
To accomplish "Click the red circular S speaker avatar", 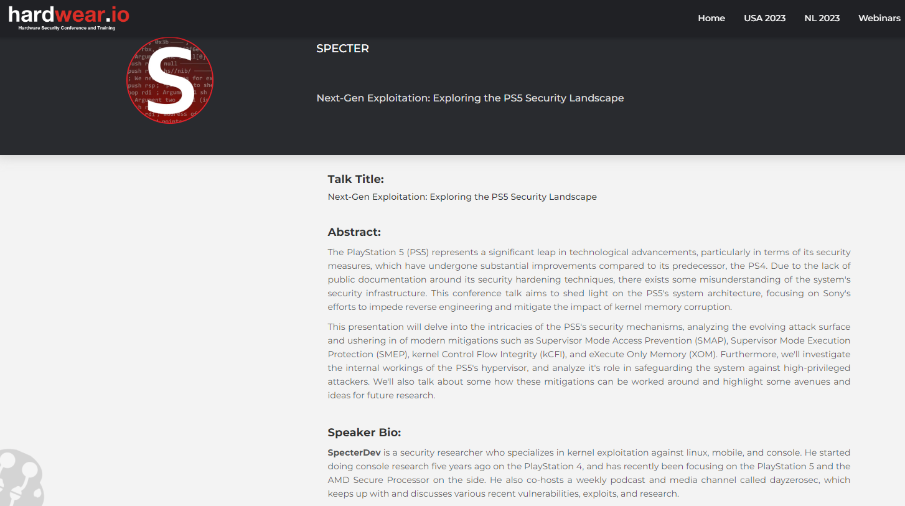I will [170, 80].
